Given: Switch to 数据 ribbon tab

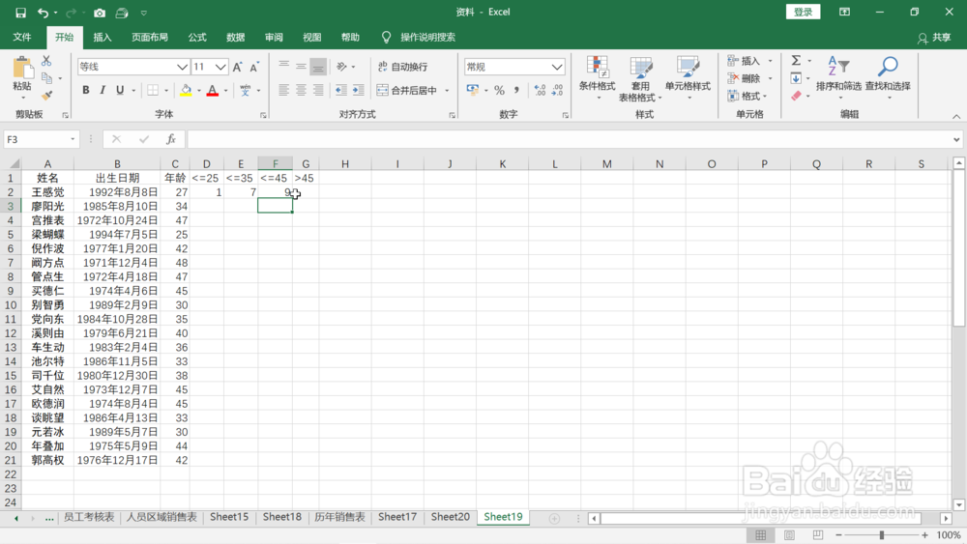Looking at the screenshot, I should click(236, 37).
